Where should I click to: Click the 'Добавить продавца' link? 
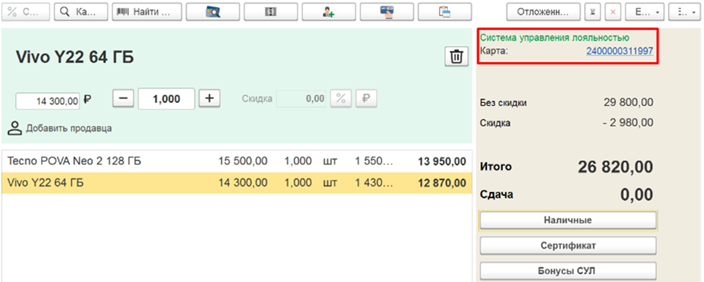68,128
